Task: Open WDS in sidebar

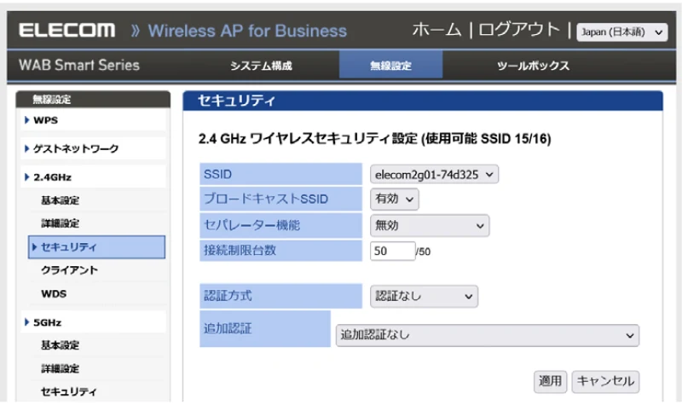Action: pyautogui.click(x=54, y=293)
